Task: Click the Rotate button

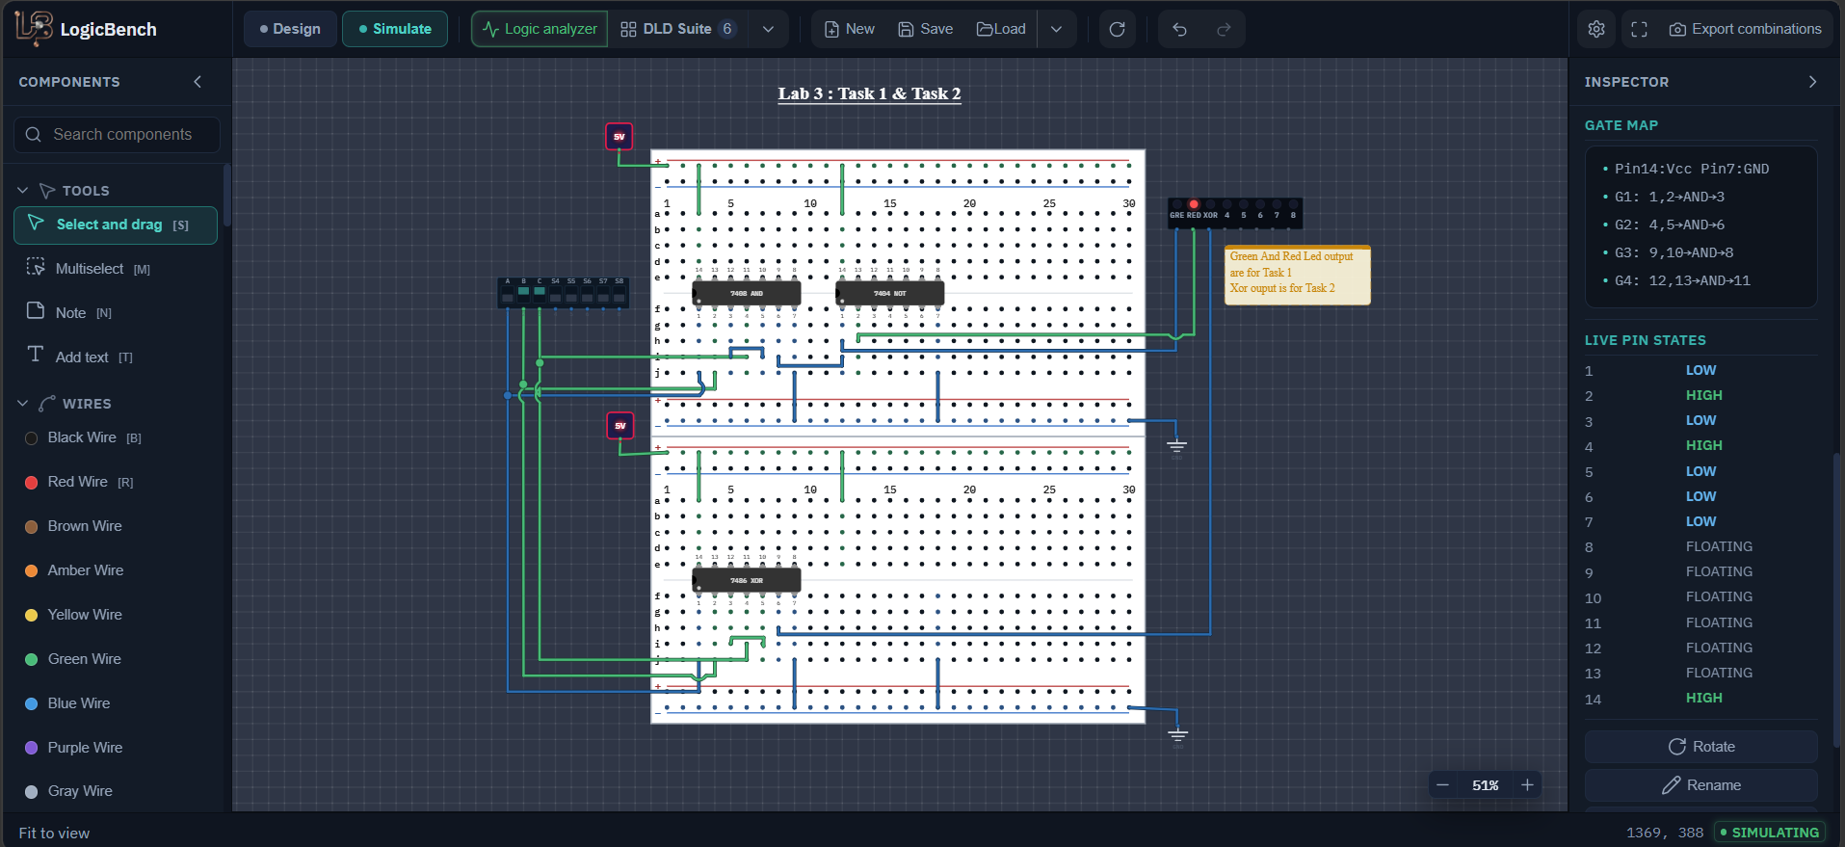Action: coord(1701,747)
